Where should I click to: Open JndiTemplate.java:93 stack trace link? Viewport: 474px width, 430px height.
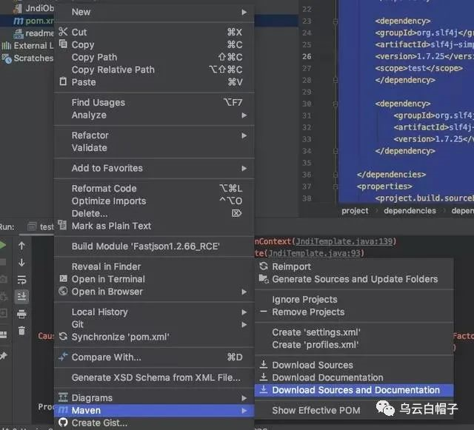[x=314, y=253]
